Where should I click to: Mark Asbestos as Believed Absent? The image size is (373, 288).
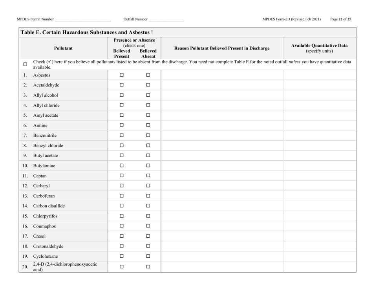[x=148, y=75]
